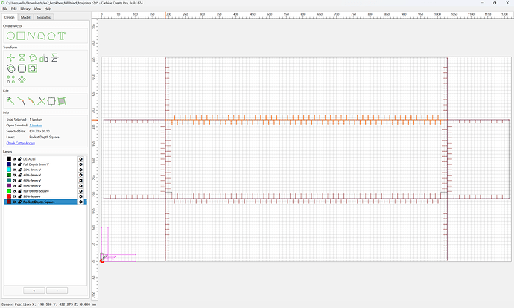Open settings gear for Full Depth Square layer

coord(81,191)
